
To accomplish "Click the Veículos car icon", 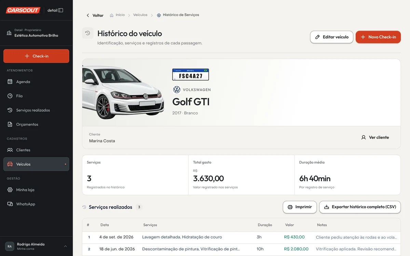I will (10, 164).
